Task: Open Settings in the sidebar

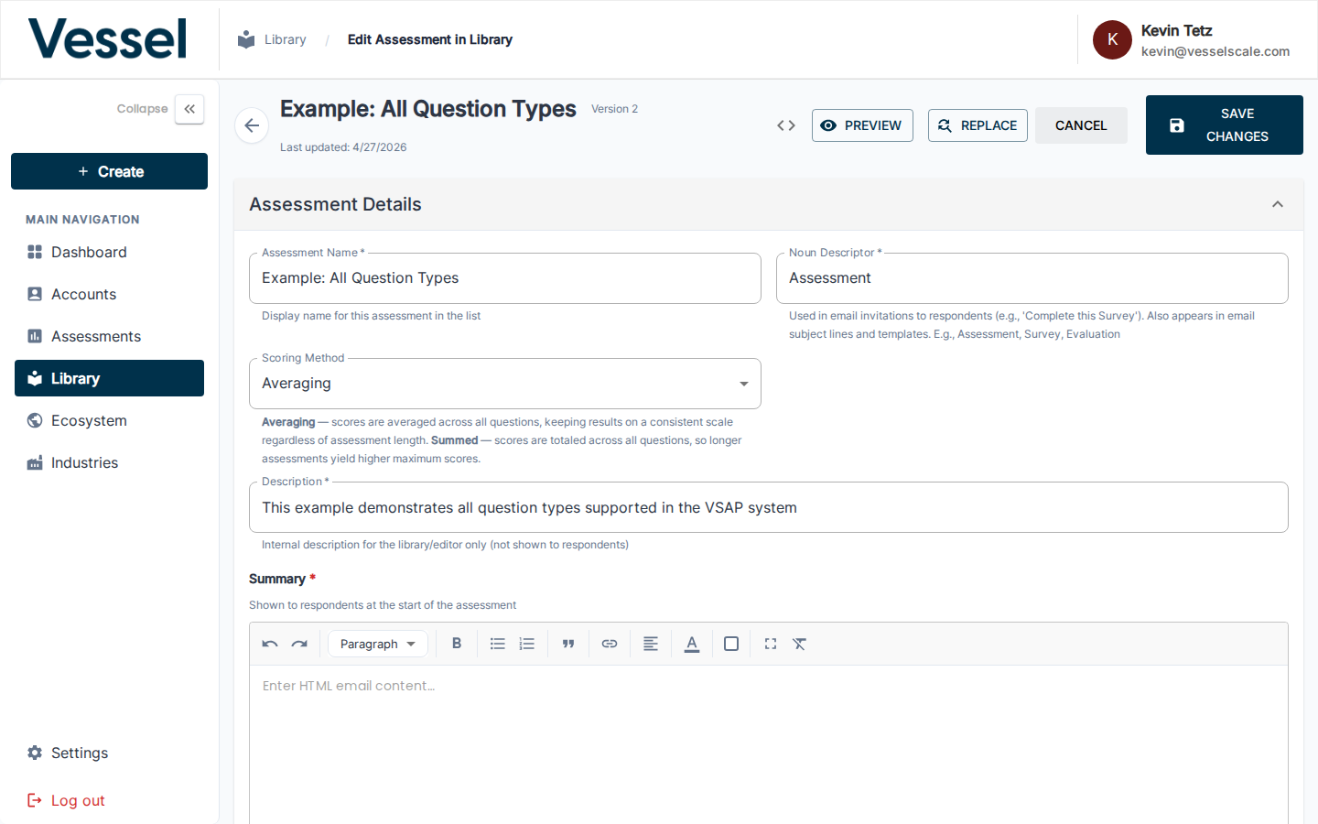Action: pyautogui.click(x=109, y=753)
